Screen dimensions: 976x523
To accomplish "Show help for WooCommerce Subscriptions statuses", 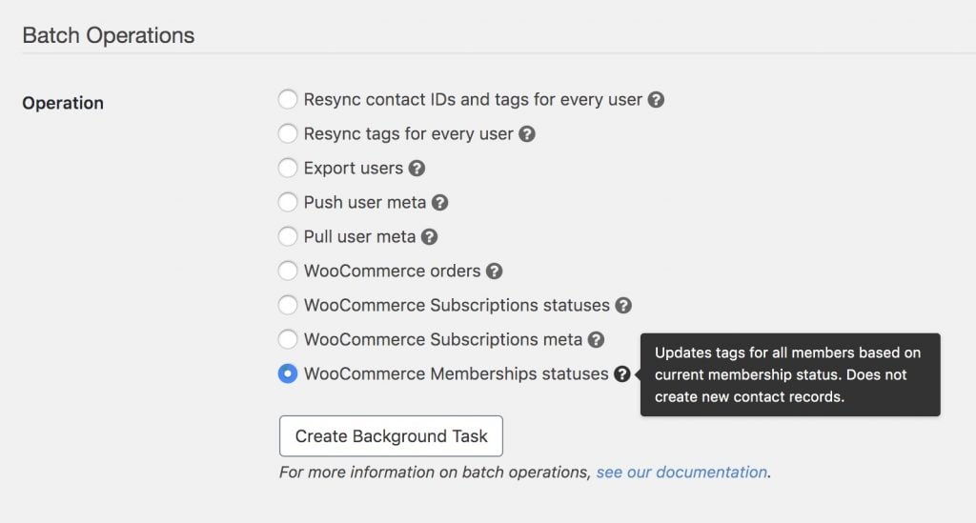I will point(623,306).
